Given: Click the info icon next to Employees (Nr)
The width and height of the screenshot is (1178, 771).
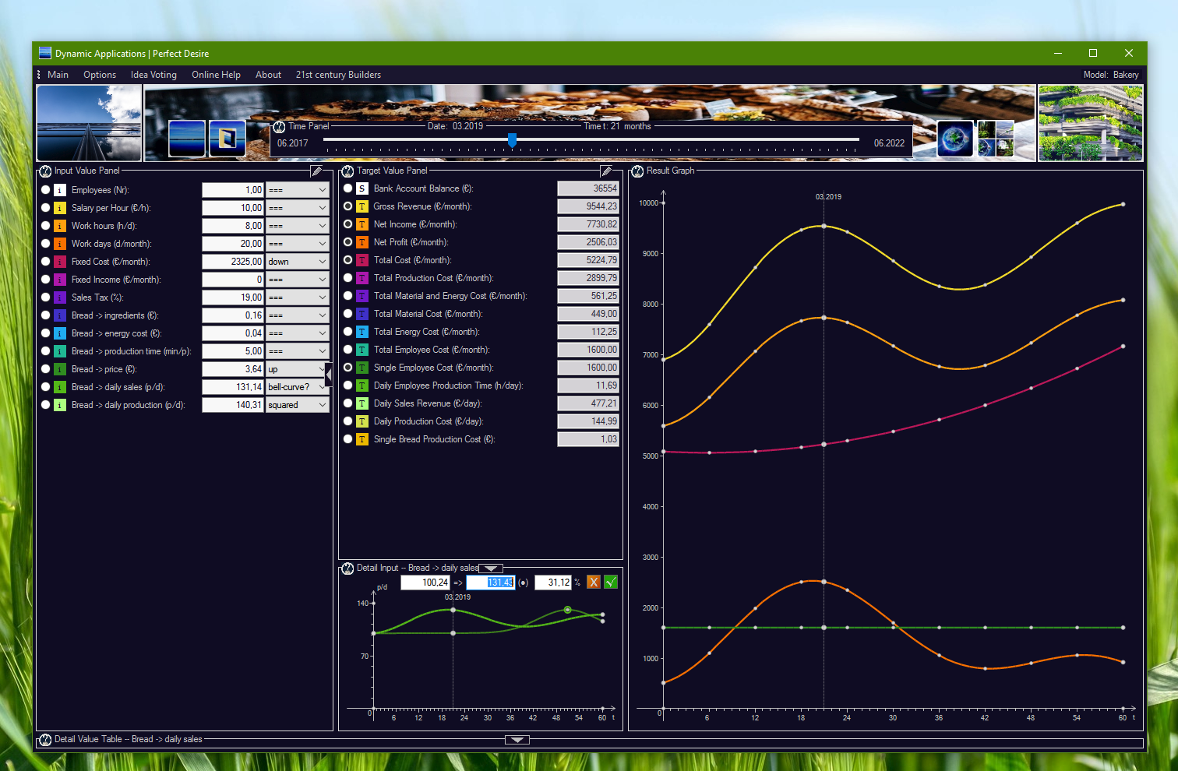Looking at the screenshot, I should (x=59, y=189).
